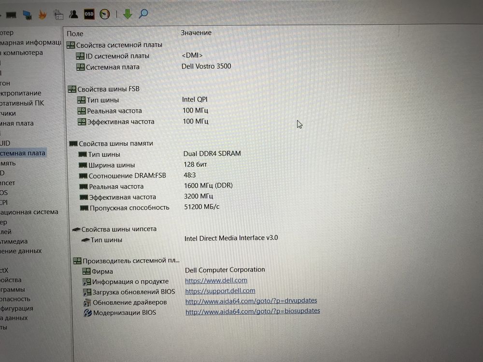Click icon beside 'Свойства системной платы' header
This screenshot has height=362, width=483.
tap(71, 45)
